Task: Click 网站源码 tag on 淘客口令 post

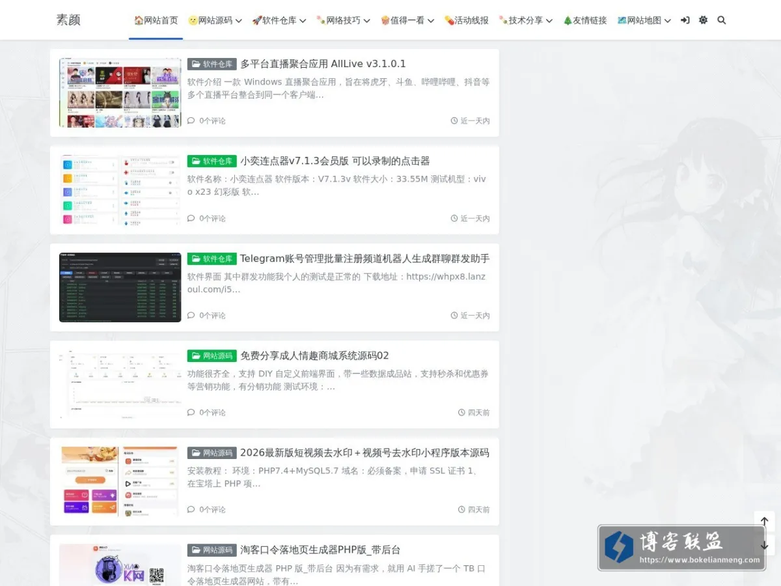Action: point(212,550)
